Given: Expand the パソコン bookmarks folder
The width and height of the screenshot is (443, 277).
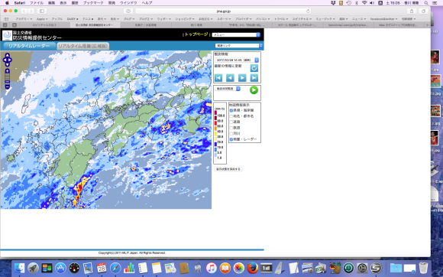Looking at the screenshot, I should pos(263,19).
